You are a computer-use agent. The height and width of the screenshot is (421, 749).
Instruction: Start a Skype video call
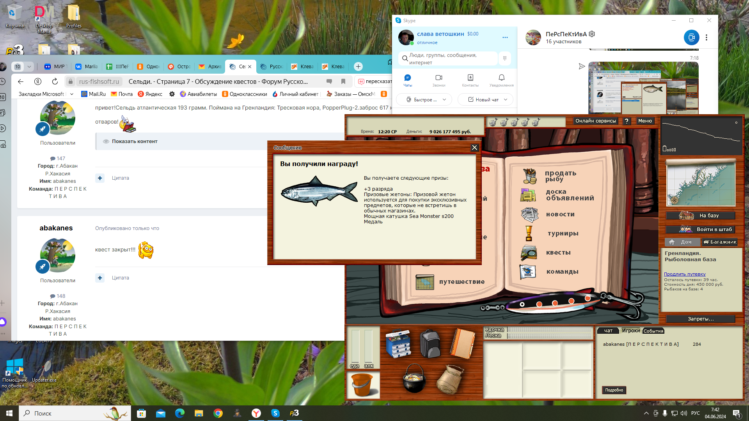pos(691,38)
